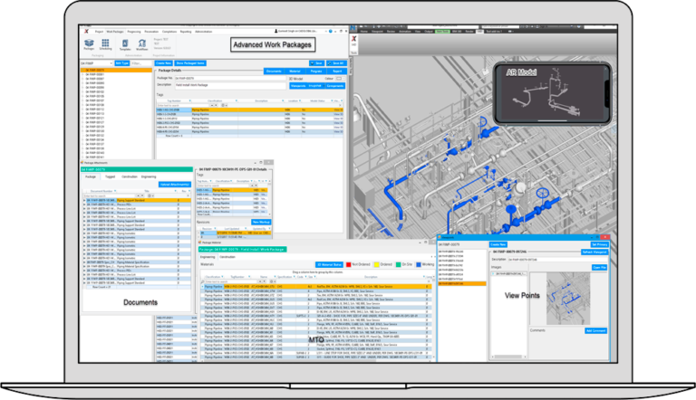Open the Administration menu
The width and height of the screenshot is (696, 400).
click(204, 32)
